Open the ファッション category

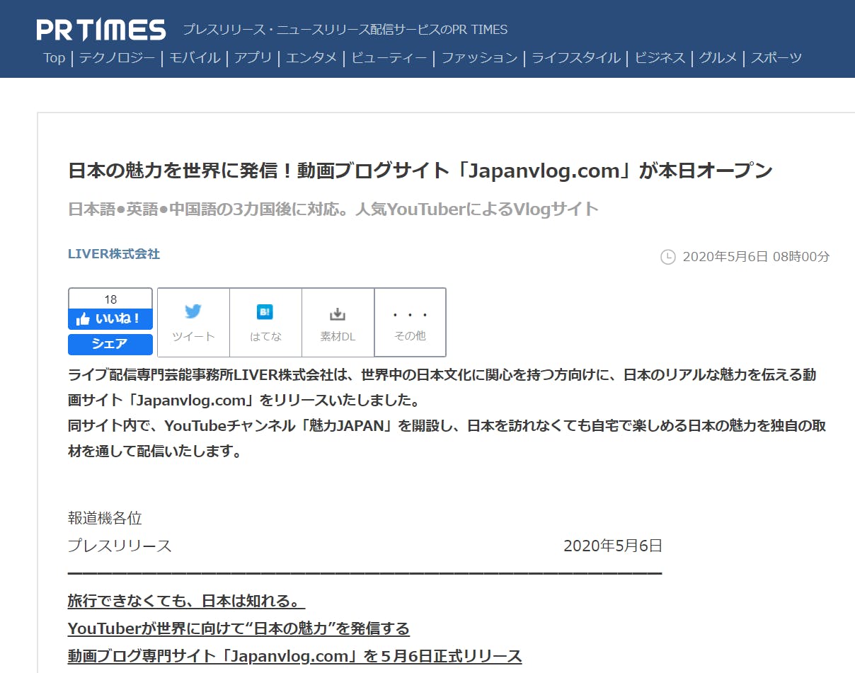[479, 58]
